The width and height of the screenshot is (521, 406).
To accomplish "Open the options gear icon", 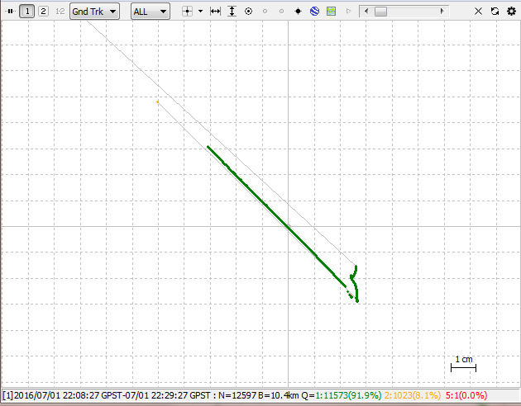I will point(510,12).
